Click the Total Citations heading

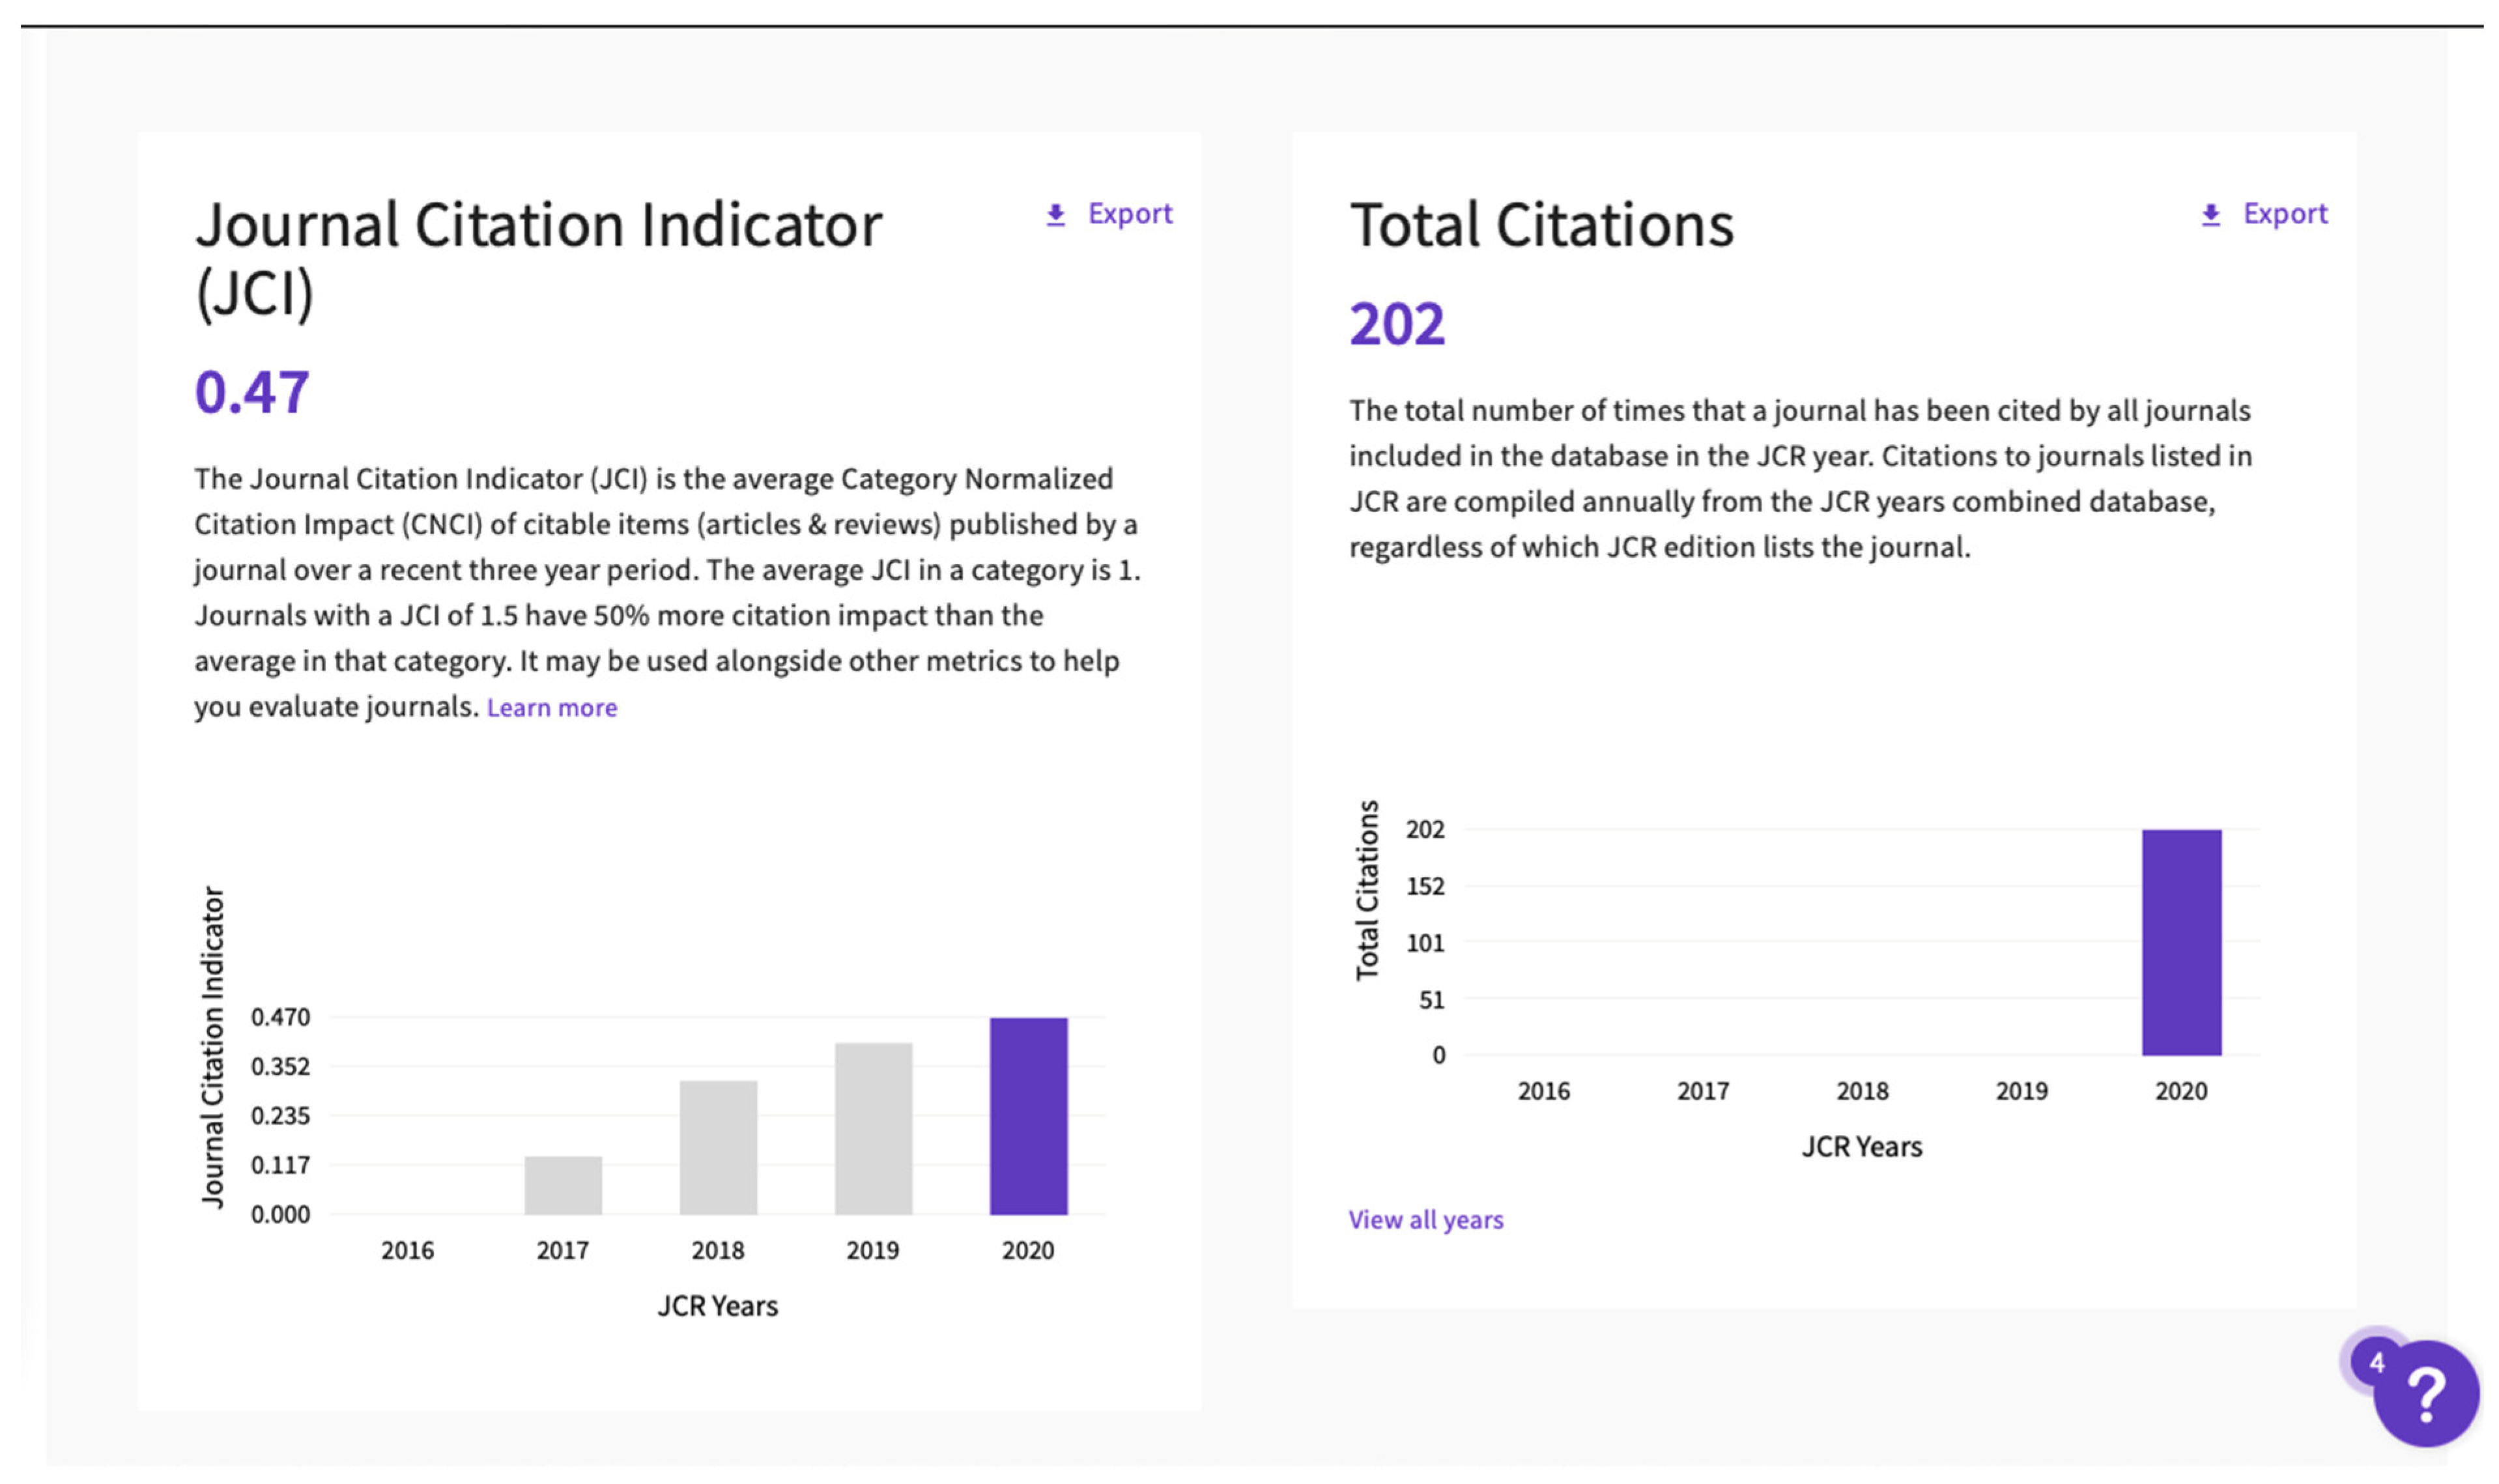pyautogui.click(x=1541, y=225)
